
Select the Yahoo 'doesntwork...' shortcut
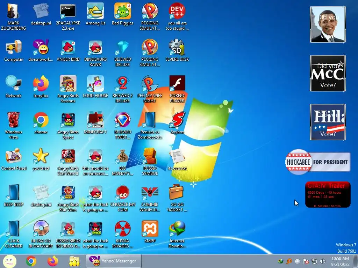[41, 51]
